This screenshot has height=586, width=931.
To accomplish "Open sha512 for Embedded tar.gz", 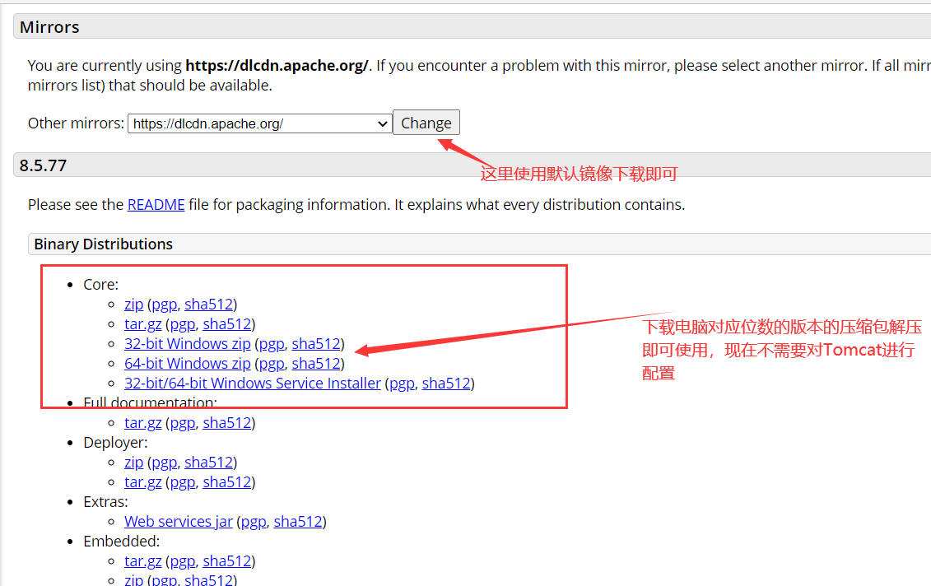I will coord(227,561).
